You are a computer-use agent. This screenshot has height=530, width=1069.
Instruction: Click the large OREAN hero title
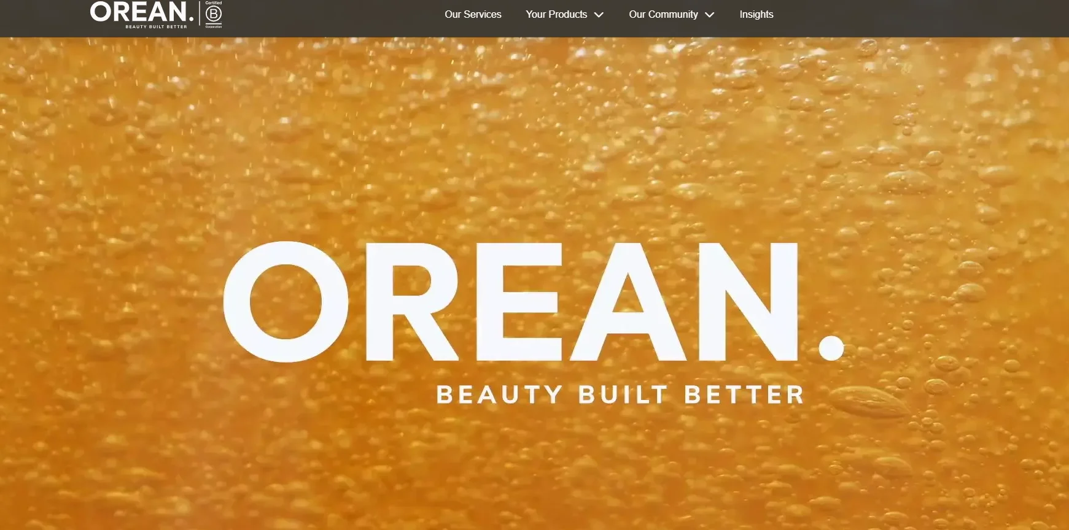534,301
